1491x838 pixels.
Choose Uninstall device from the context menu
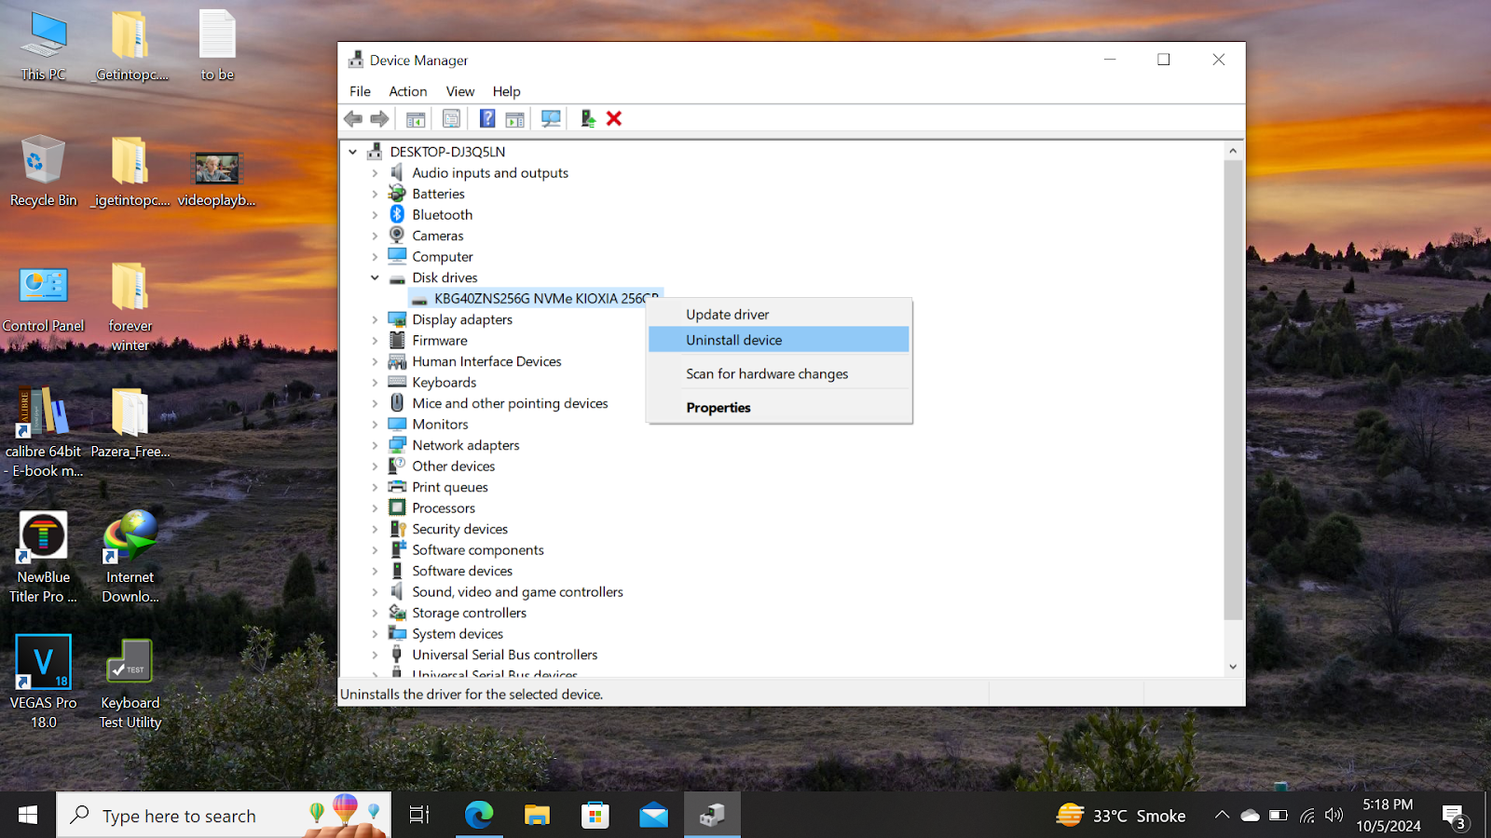point(733,340)
